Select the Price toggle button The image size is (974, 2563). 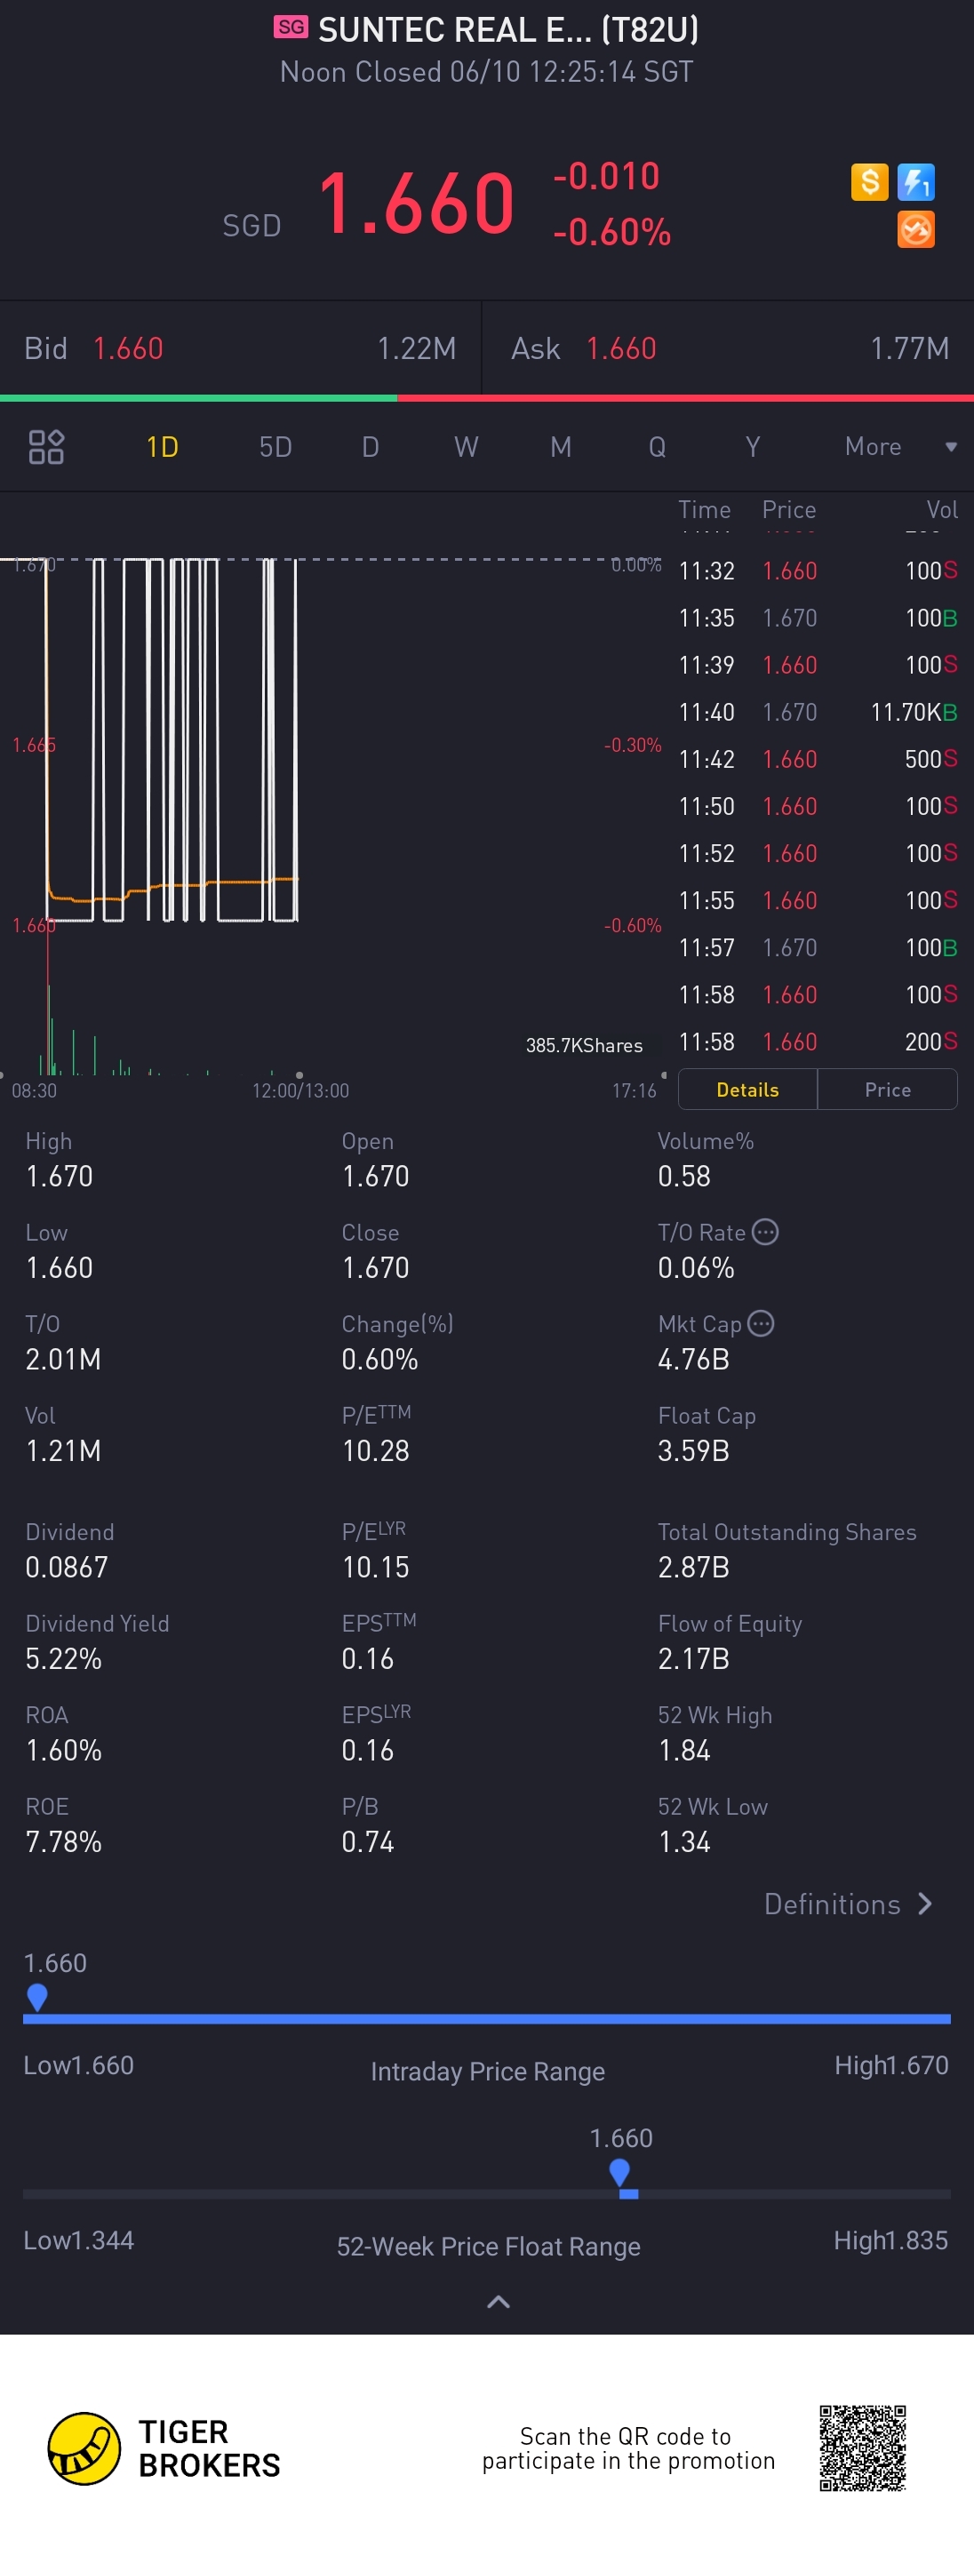(x=888, y=1090)
